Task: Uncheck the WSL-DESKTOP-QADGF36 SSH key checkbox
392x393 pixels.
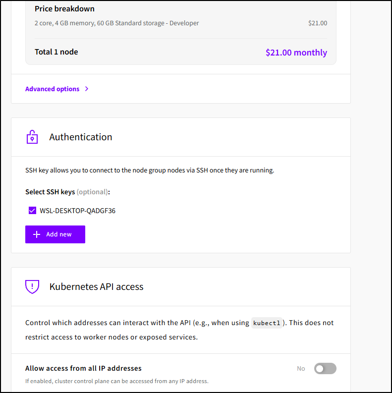Action: click(33, 211)
